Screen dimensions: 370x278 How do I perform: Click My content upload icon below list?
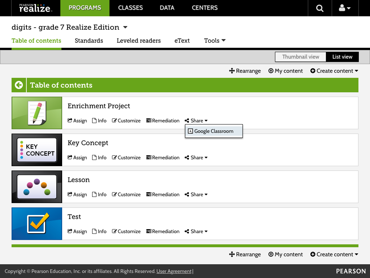(271, 254)
